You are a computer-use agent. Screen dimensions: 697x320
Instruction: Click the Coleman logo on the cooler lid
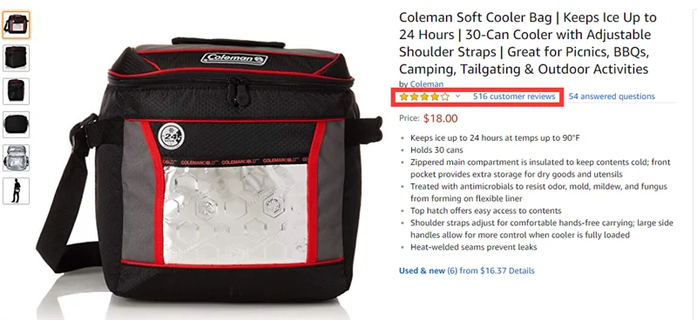click(x=233, y=58)
